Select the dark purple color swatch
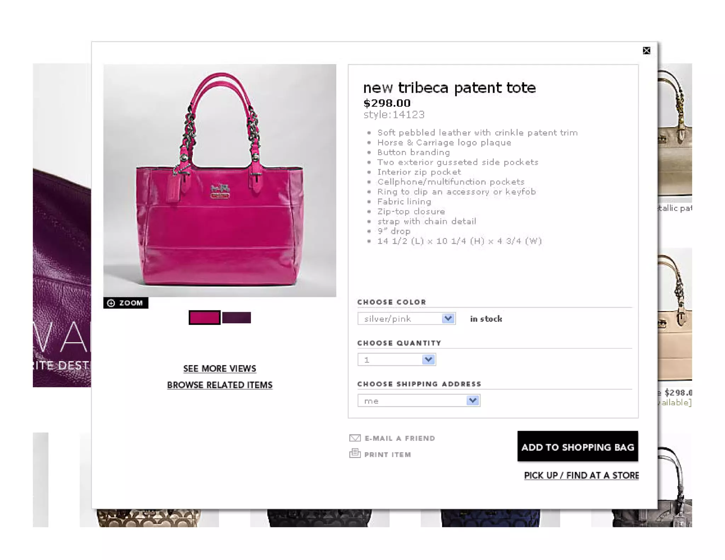Screen dimensions: 725x560 coord(236,318)
